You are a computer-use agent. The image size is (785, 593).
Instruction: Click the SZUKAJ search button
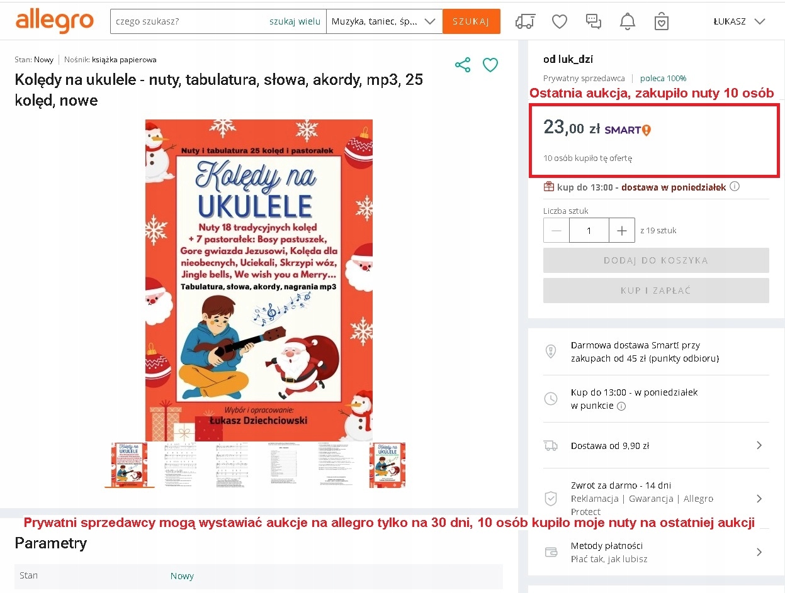pyautogui.click(x=472, y=21)
